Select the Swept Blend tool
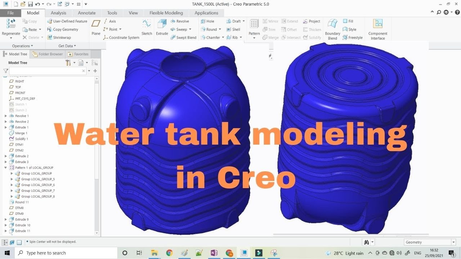Image resolution: width=461 pixels, height=259 pixels. point(183,37)
